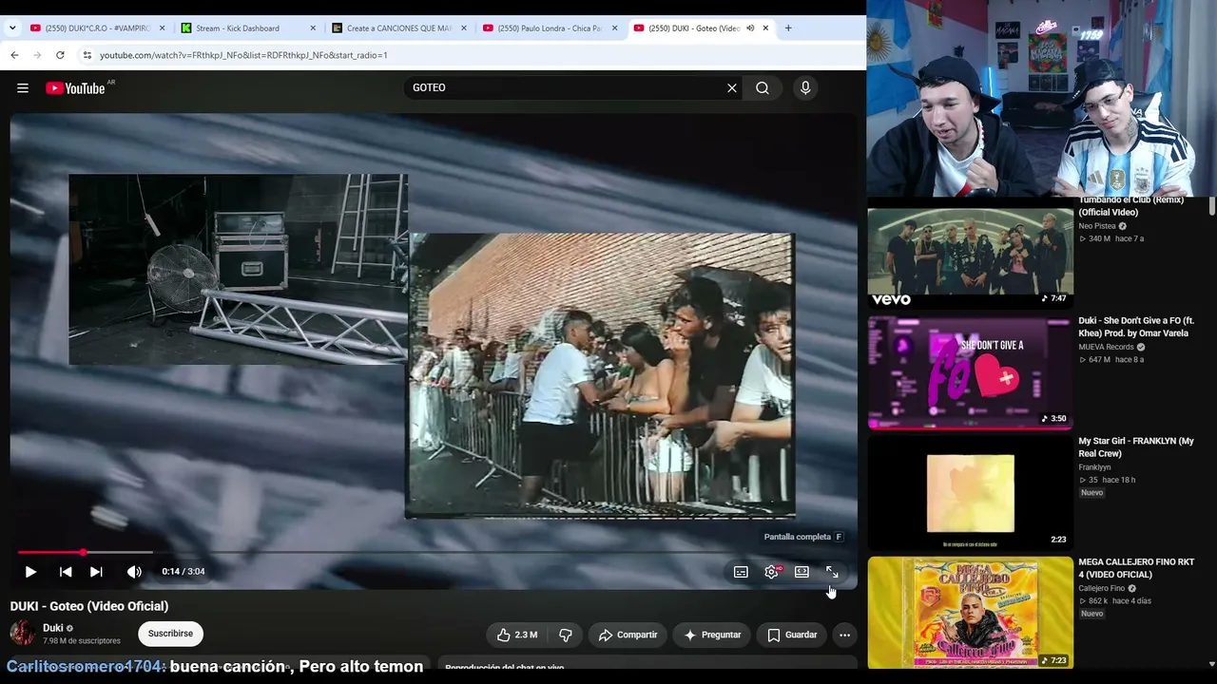Viewport: 1217px width, 684px height.
Task: Close the Create a CANCIONES tab
Action: tap(464, 28)
